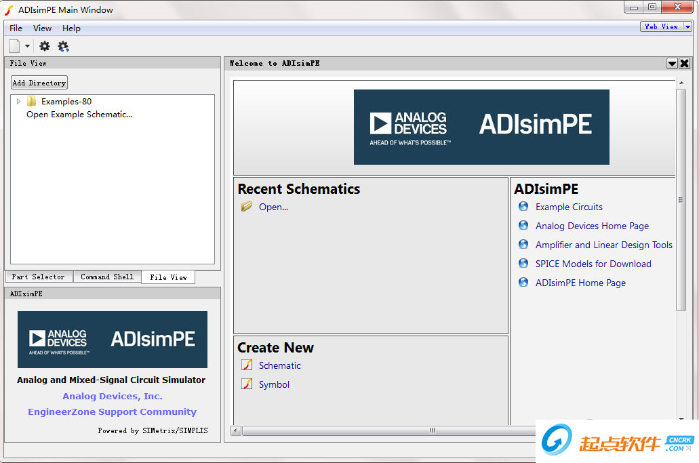Open the View menu
The image size is (699, 463).
pyautogui.click(x=42, y=28)
